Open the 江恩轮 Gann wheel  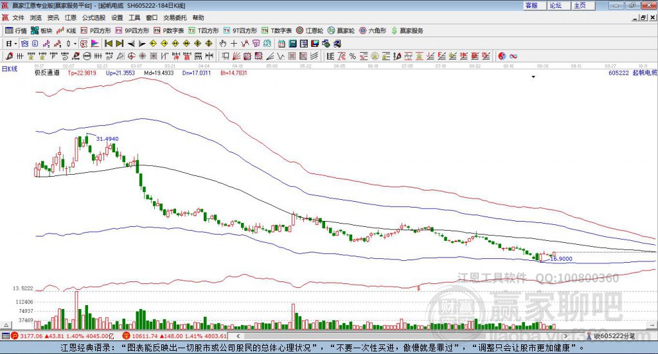click(310, 31)
